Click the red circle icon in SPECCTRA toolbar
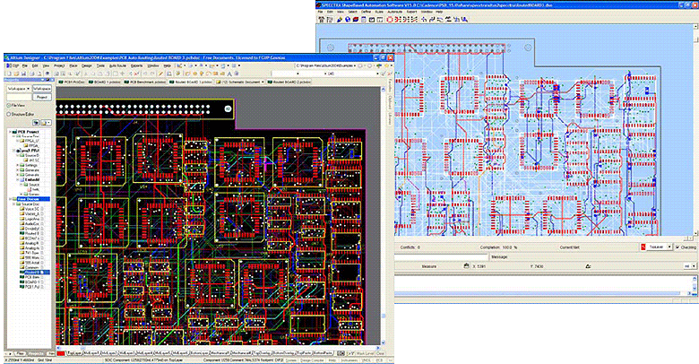 pyautogui.click(x=390, y=19)
